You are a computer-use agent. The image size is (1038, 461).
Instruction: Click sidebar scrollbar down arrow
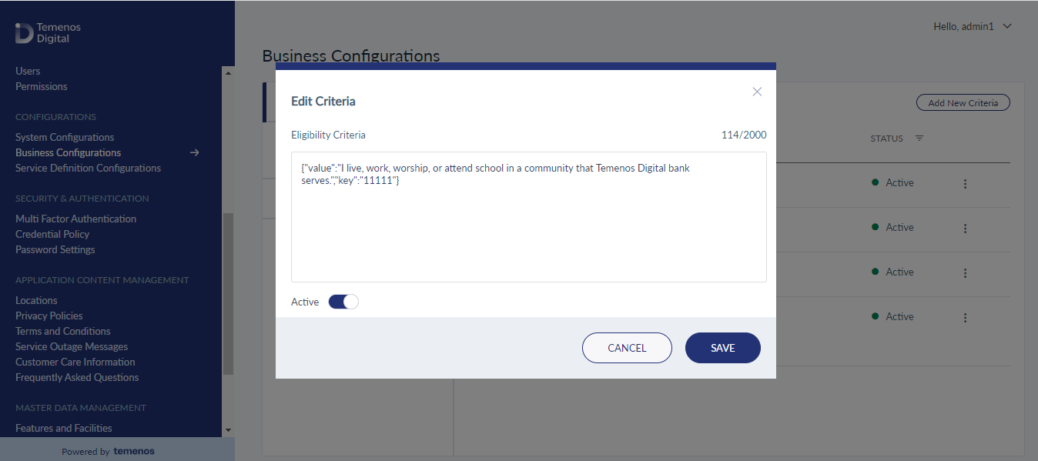coord(228,429)
